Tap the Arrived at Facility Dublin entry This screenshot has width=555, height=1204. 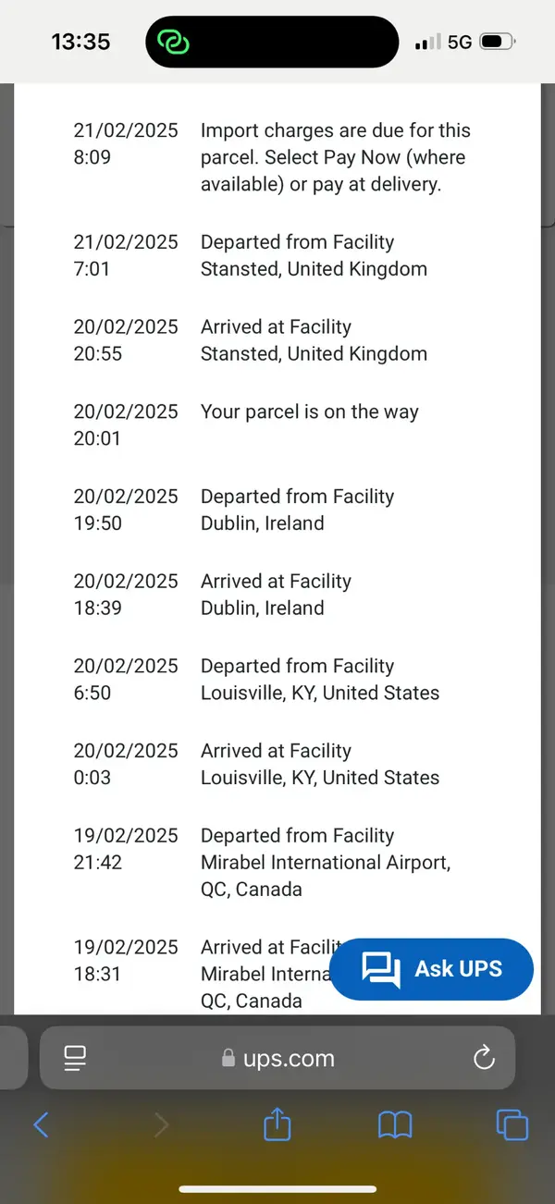point(277,595)
